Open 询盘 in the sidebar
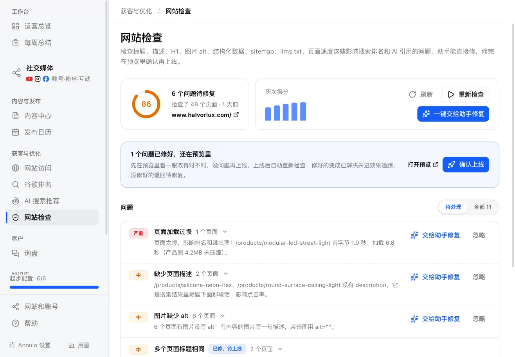 pyautogui.click(x=52, y=253)
